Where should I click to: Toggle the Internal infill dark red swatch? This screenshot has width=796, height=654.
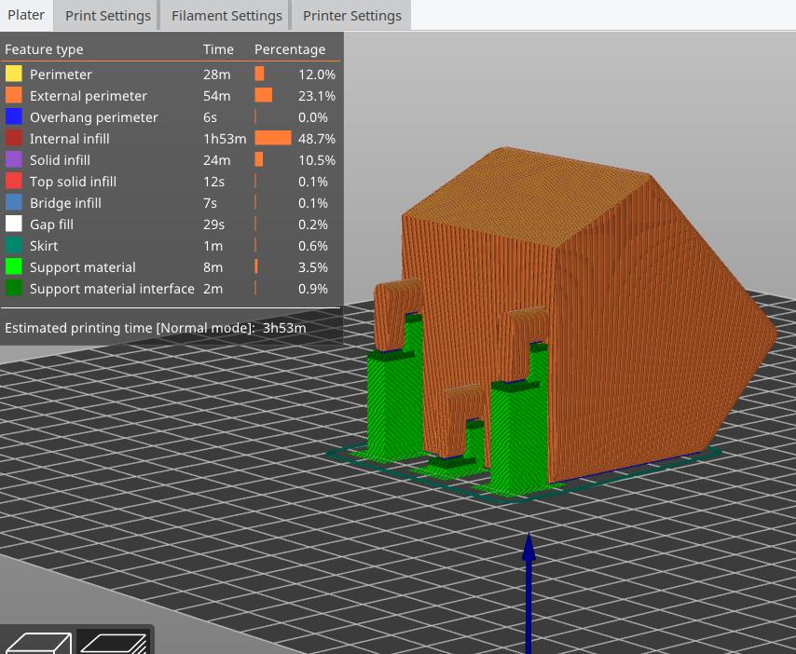[14, 138]
